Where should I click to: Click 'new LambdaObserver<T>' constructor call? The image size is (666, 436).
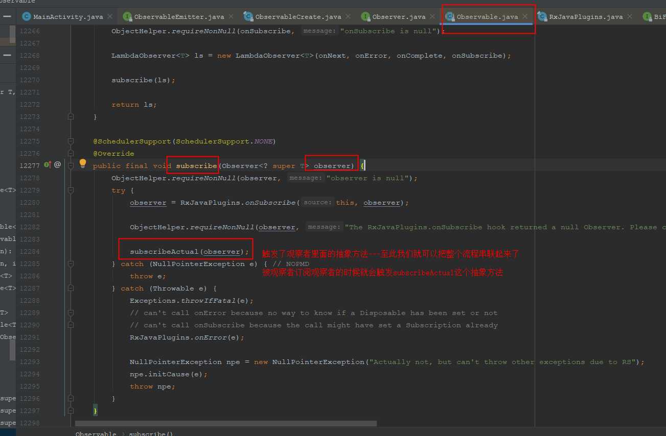266,56
